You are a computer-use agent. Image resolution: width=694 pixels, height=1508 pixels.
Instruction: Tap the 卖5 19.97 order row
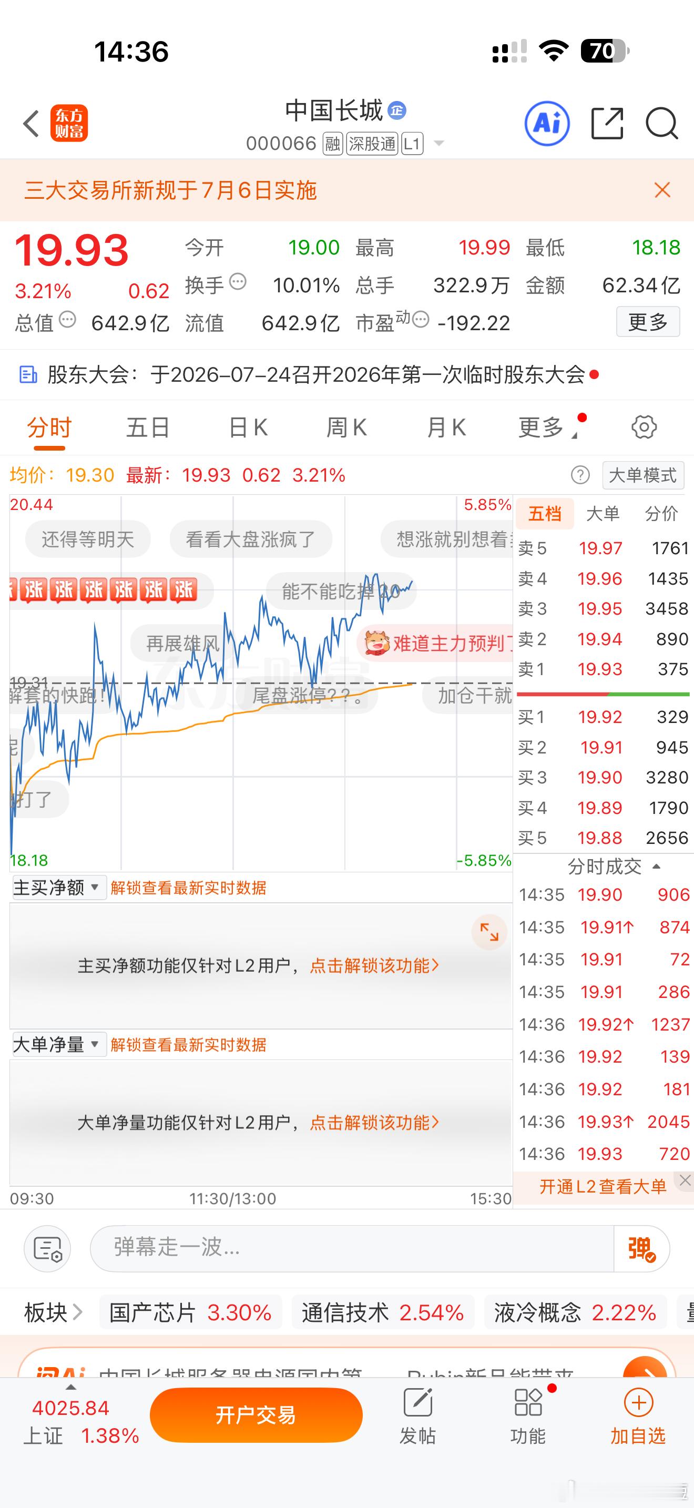603,548
